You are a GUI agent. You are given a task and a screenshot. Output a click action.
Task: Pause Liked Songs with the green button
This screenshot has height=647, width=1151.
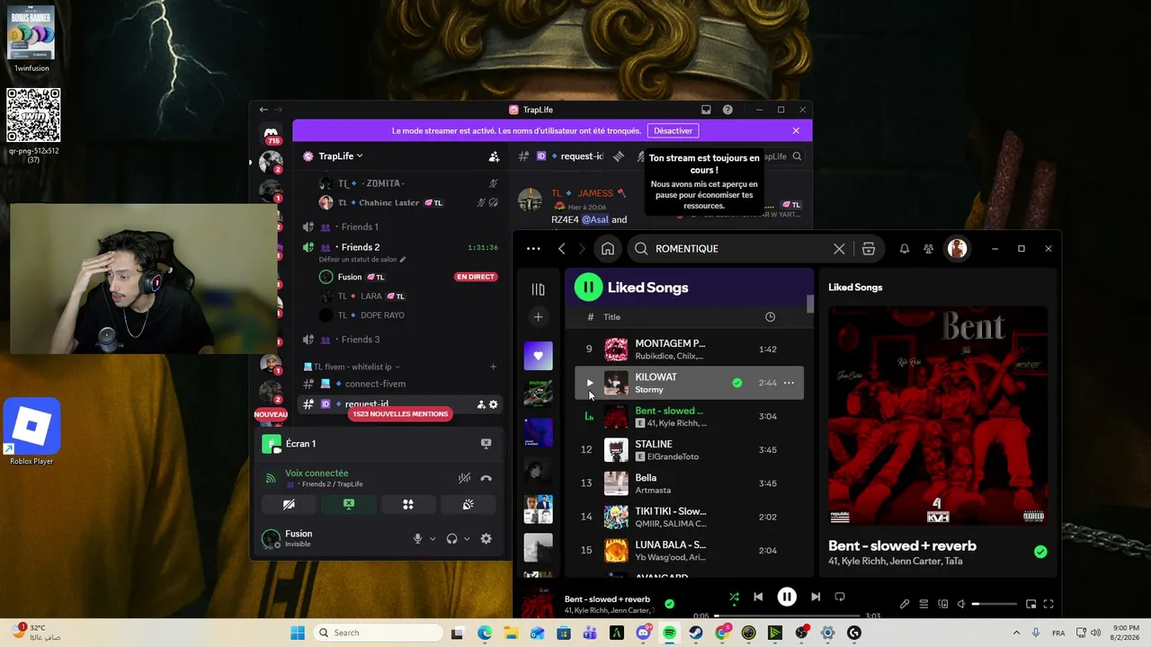[x=588, y=288]
